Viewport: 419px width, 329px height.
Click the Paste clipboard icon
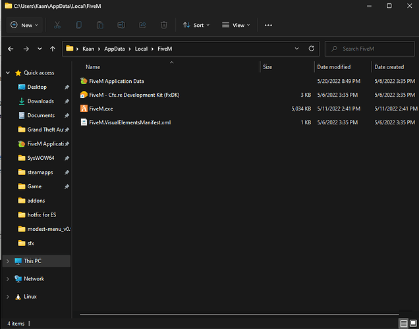[100, 25]
